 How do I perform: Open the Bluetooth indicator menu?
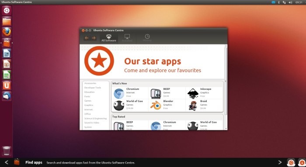279,2
